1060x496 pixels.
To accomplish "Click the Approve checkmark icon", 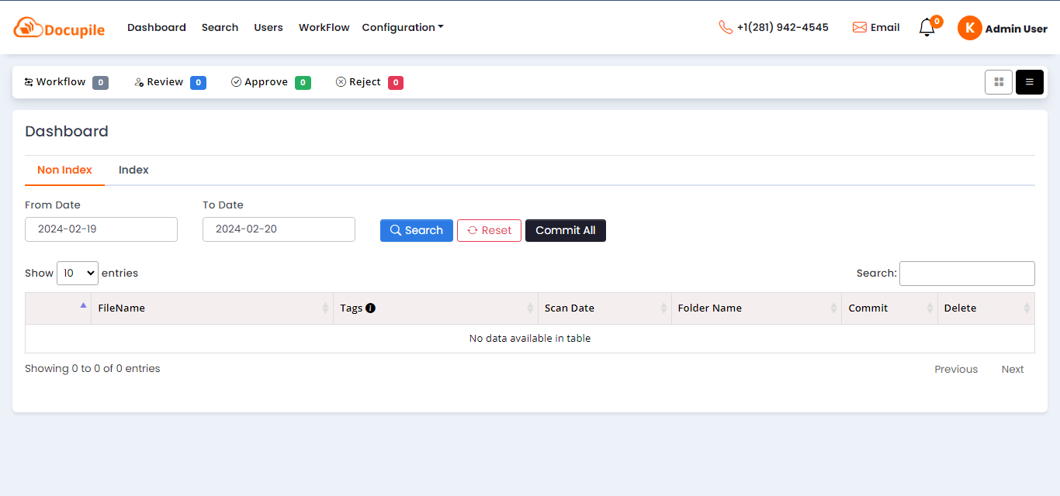I will [236, 82].
